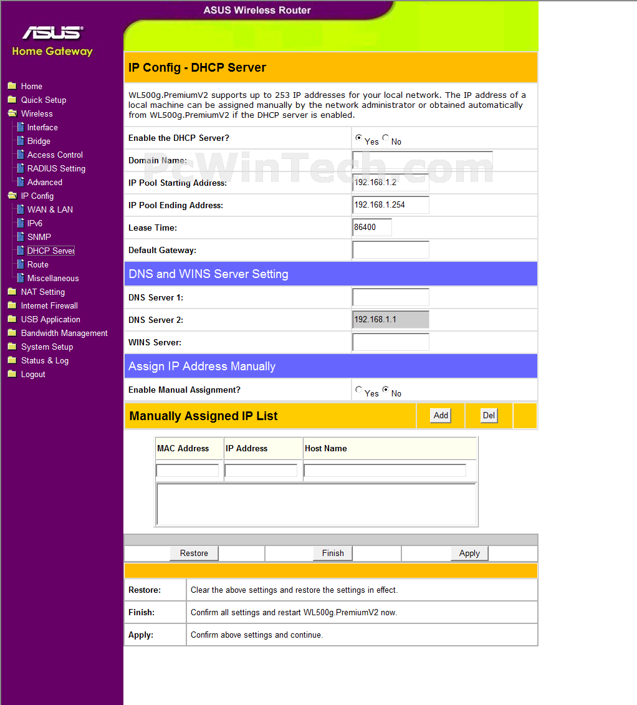
Task: Expand the USB Application section
Action: click(x=51, y=319)
